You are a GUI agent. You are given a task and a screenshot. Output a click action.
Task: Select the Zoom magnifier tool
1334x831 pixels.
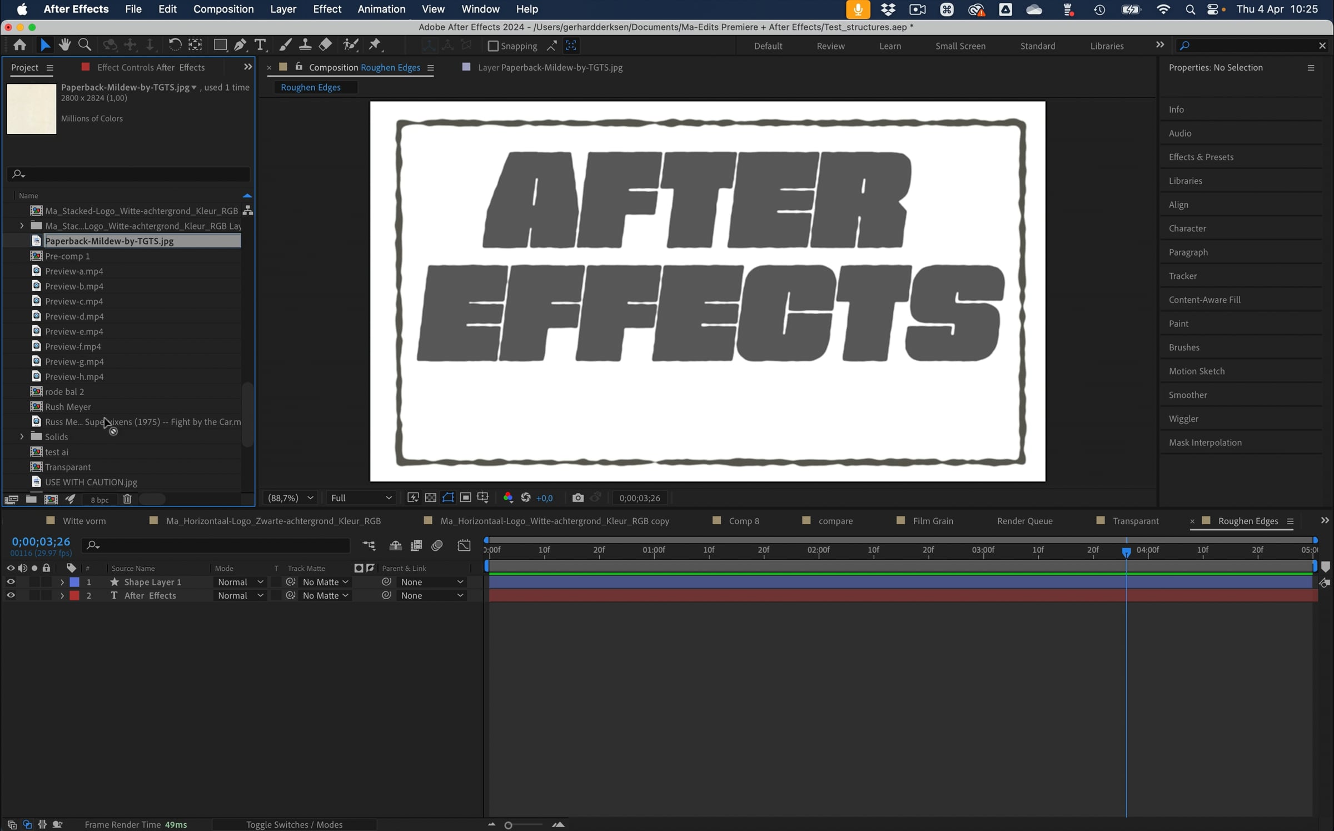84,45
